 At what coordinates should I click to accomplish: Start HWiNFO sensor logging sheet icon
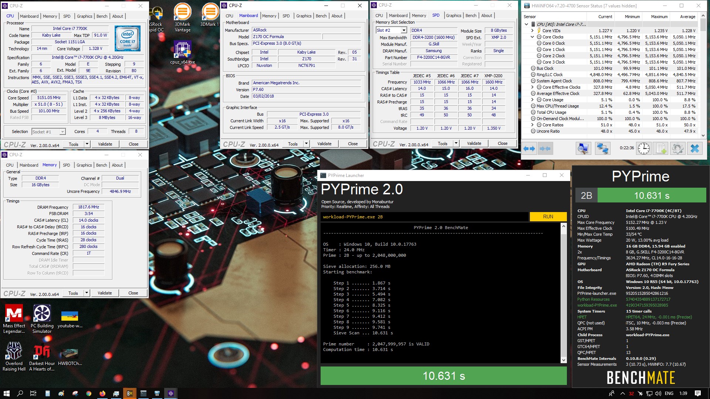[x=660, y=149]
